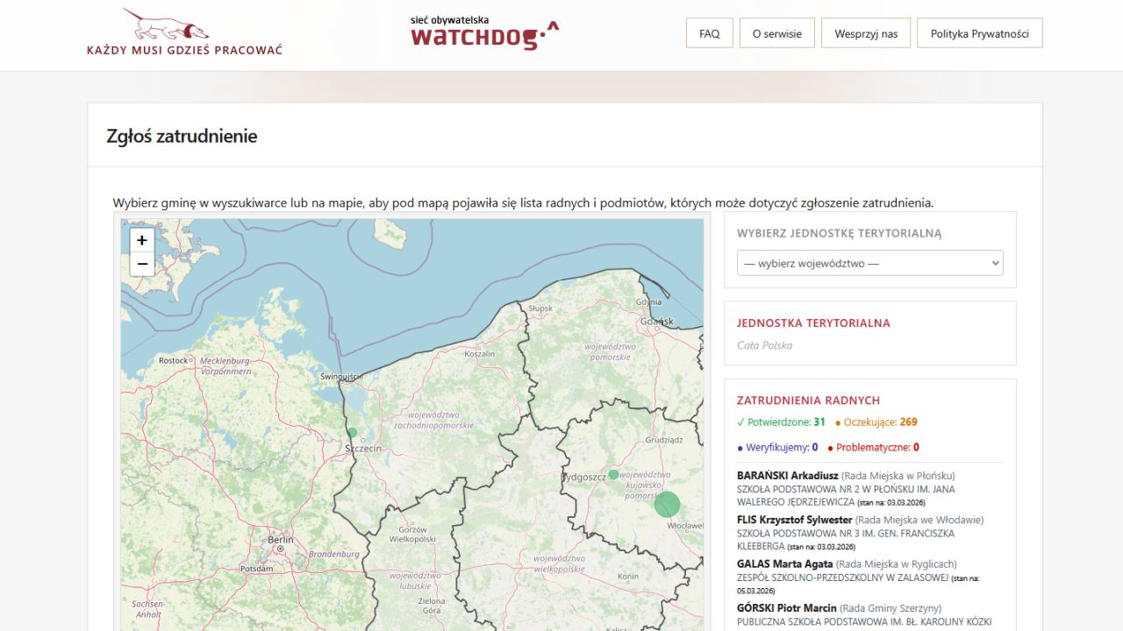
Task: Show Problematyczne status entries
Action: (873, 448)
